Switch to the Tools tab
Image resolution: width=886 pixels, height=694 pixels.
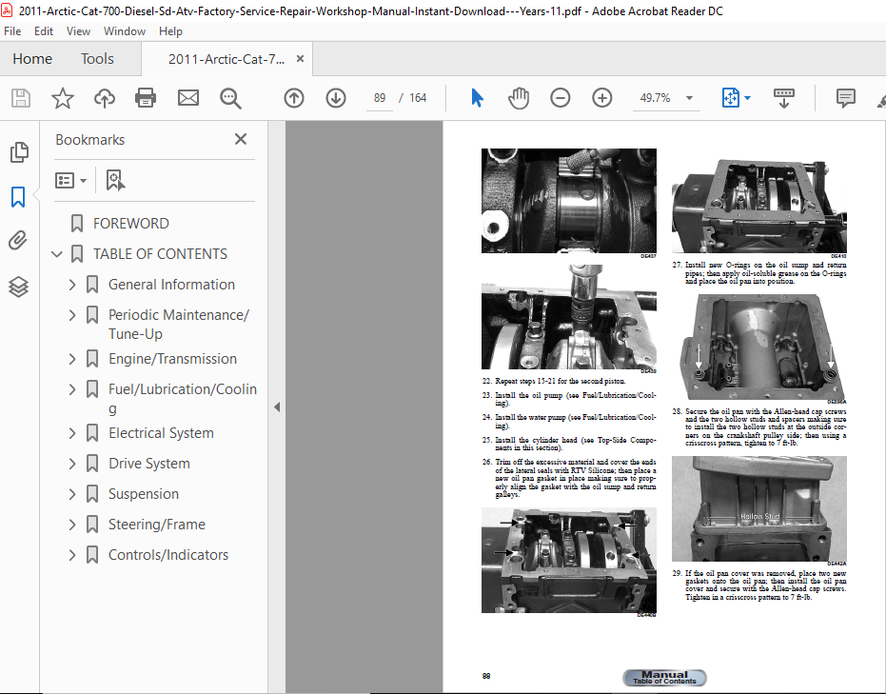[97, 59]
